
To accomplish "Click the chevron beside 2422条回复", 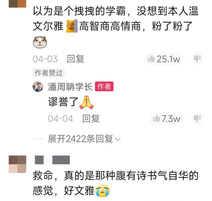I will pyautogui.click(x=117, y=139).
